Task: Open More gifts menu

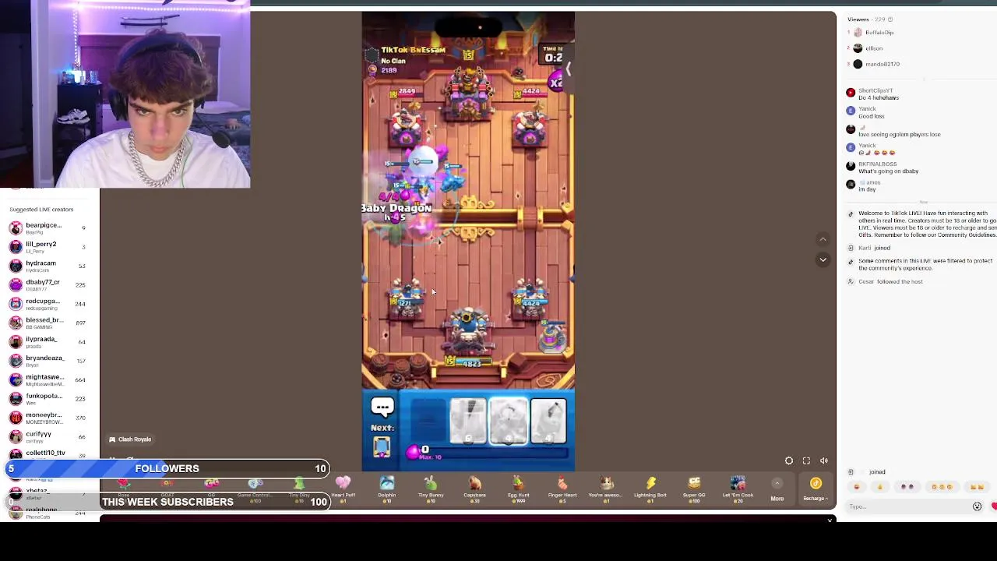Action: coord(777,490)
